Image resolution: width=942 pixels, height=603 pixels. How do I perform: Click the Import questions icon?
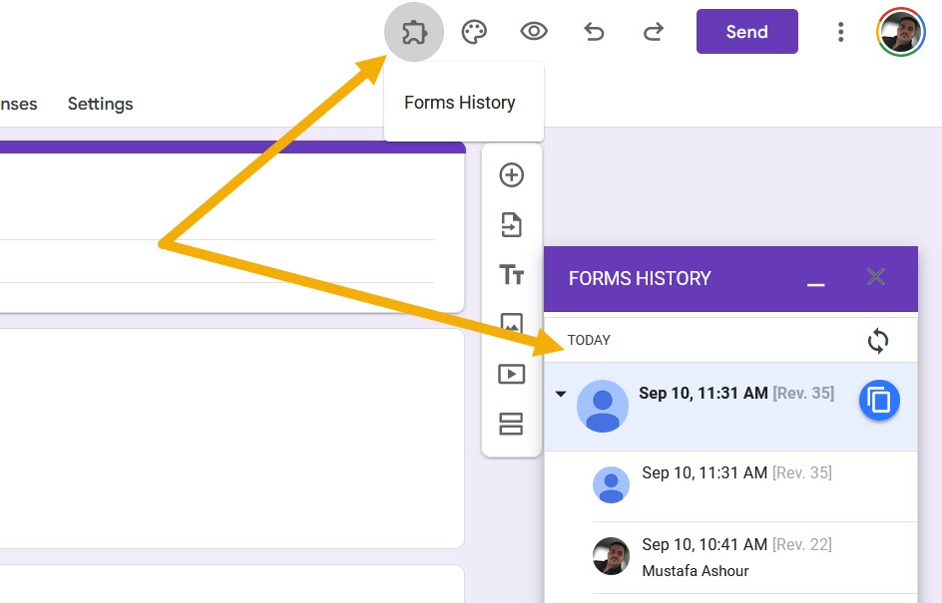pyautogui.click(x=511, y=224)
